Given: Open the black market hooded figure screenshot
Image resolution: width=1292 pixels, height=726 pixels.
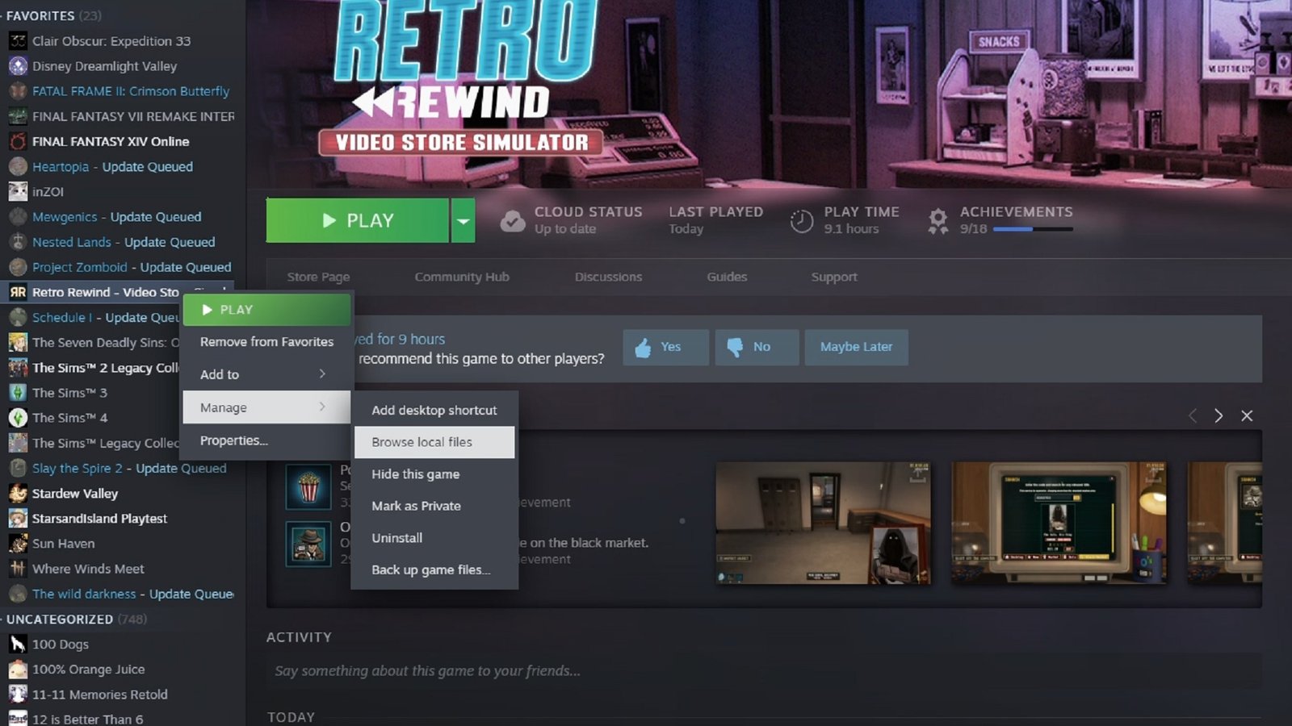Looking at the screenshot, I should pyautogui.click(x=823, y=523).
